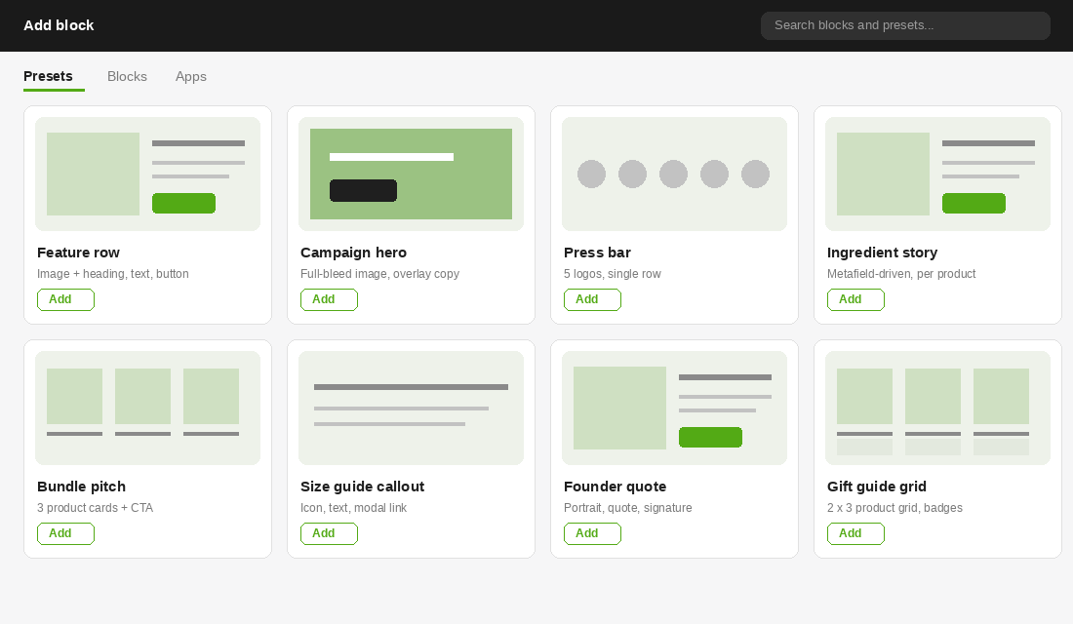Add the Gift guide grid preset
Screen dimensions: 1073x624
click(x=856, y=533)
